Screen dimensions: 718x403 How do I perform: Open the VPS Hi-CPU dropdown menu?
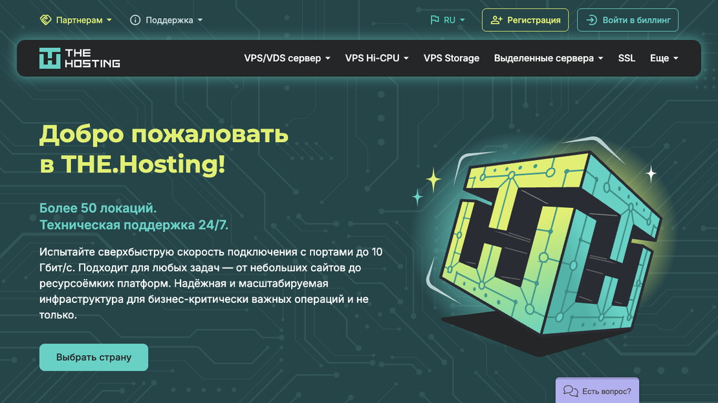[x=376, y=58]
